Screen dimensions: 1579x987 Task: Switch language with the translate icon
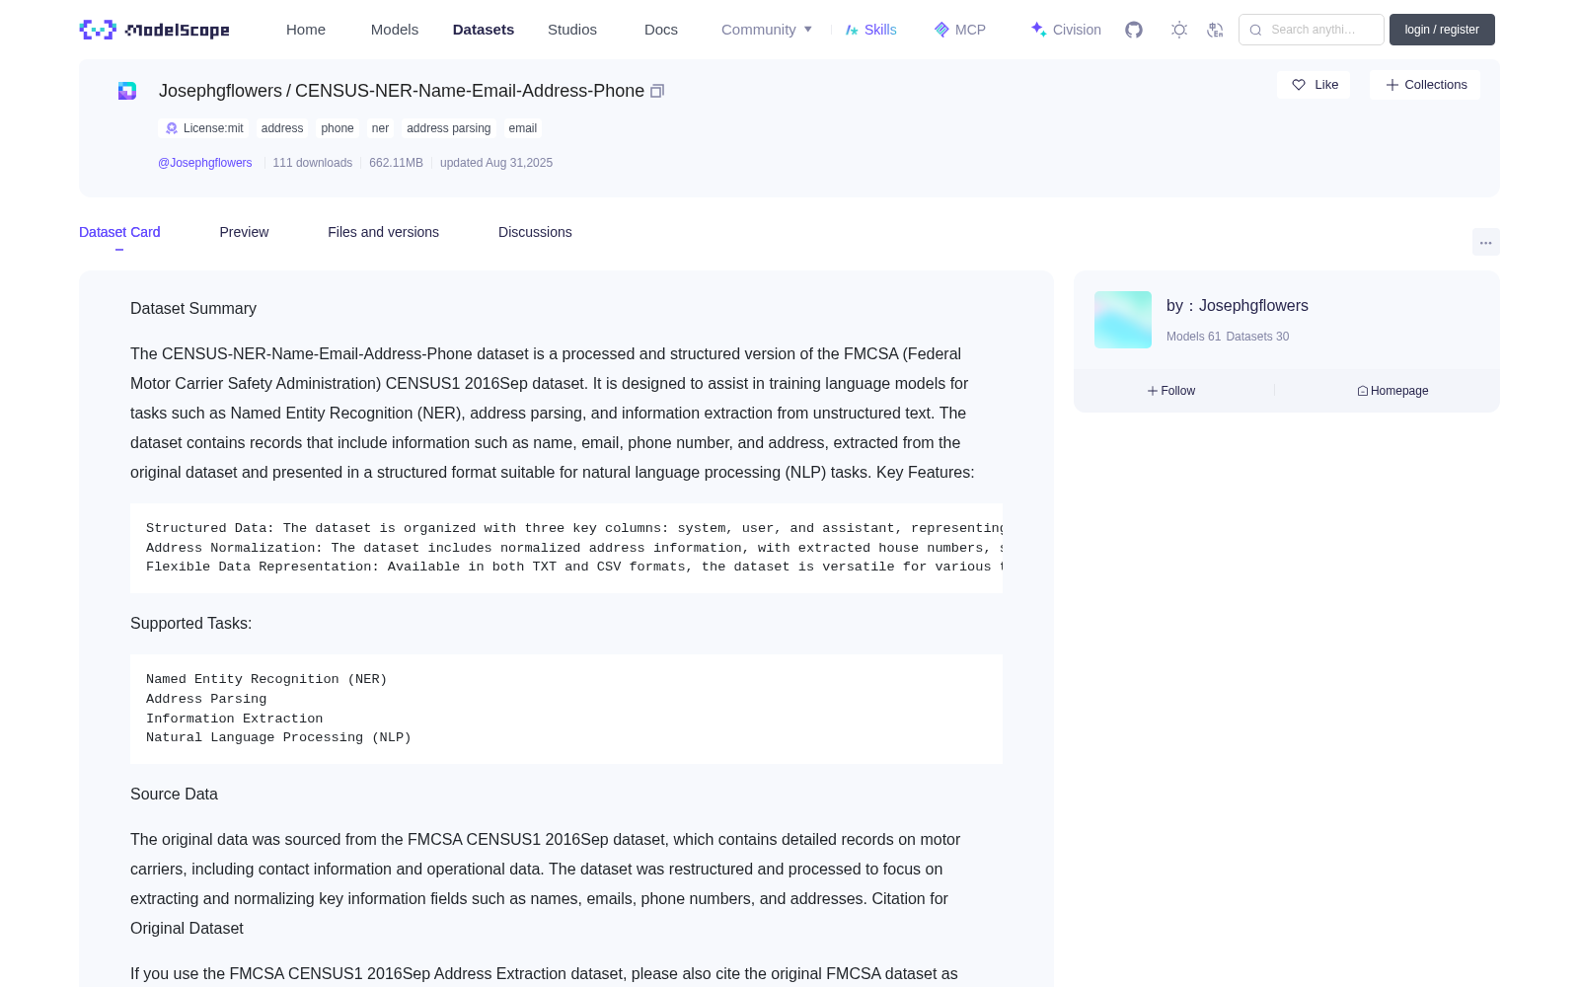[1215, 30]
